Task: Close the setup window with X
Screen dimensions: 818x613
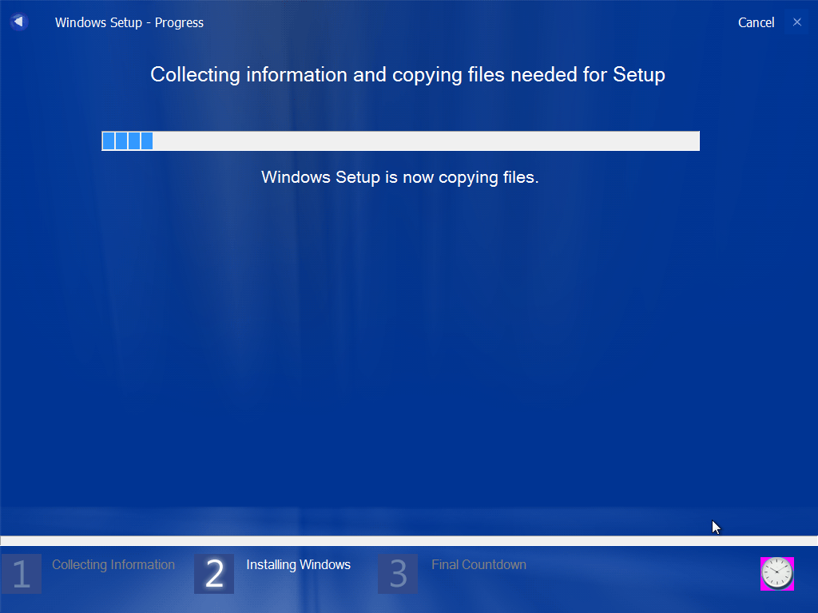Action: pyautogui.click(x=796, y=22)
